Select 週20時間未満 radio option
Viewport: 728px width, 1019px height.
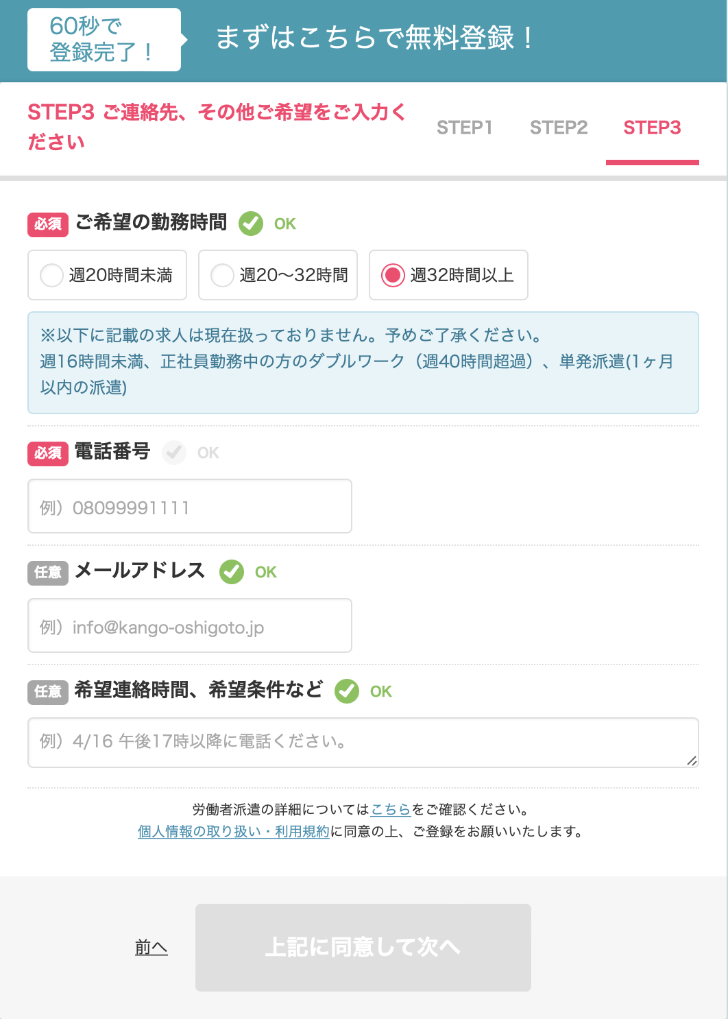coord(107,275)
